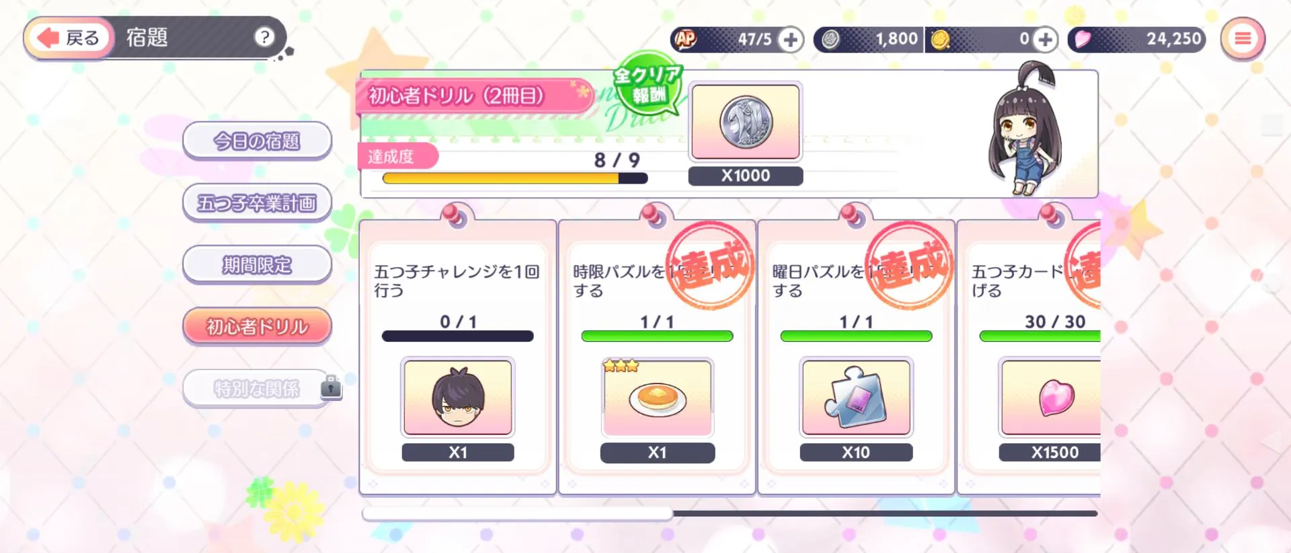Screen dimensions: 1291x553
Task: Select the 初心者ドリル tab
Action: 257,326
